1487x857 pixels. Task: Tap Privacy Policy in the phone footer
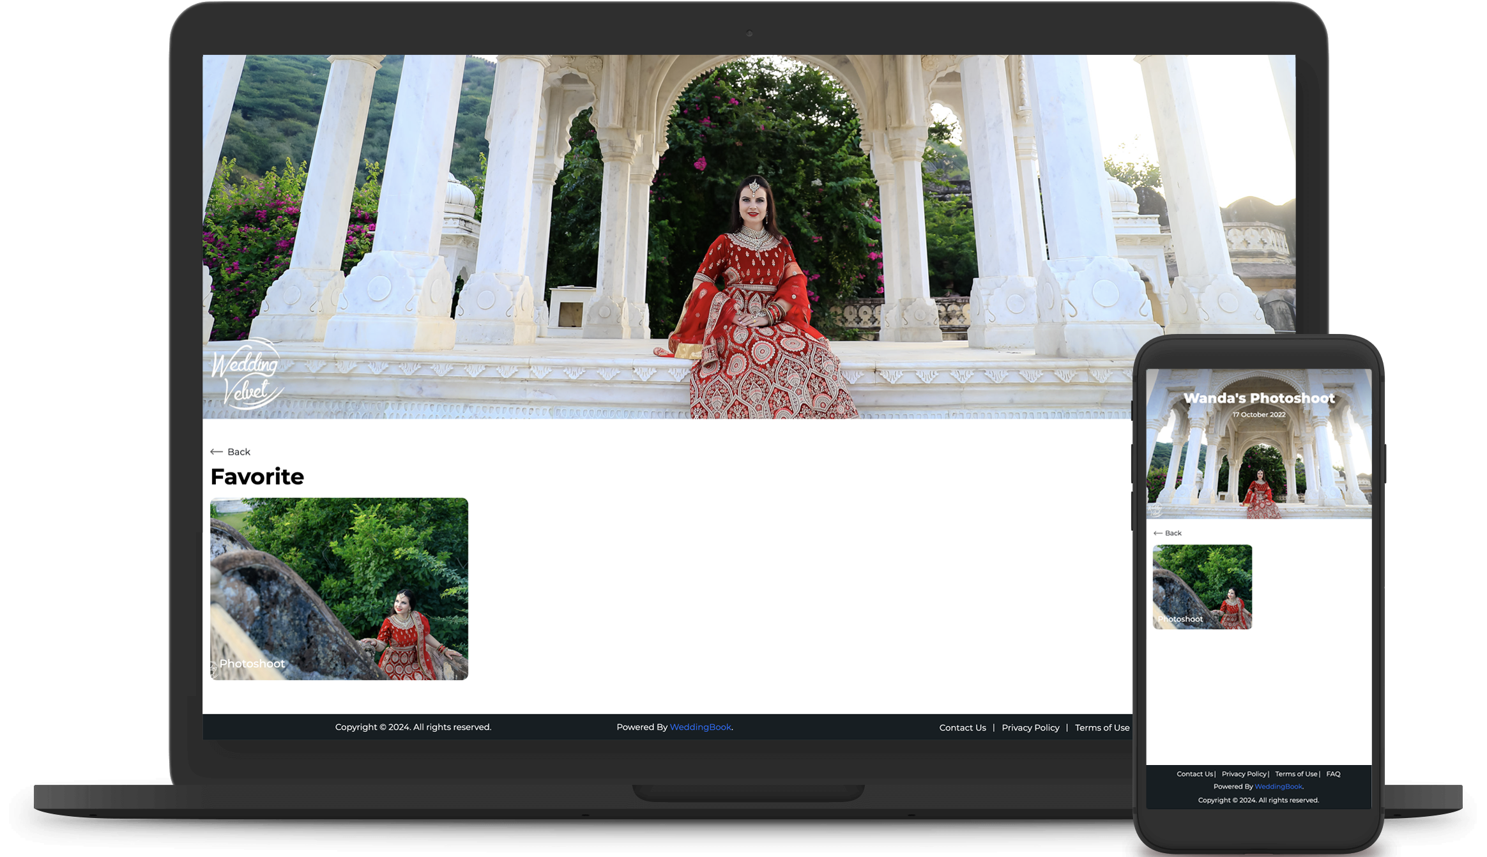[x=1244, y=773]
